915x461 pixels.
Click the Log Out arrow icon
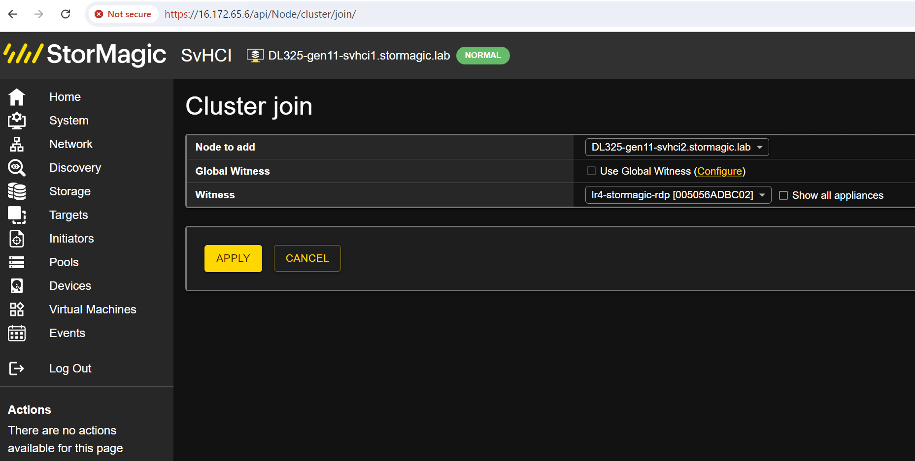click(17, 369)
